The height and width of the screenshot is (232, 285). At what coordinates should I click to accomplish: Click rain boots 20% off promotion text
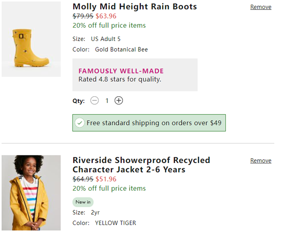(x=109, y=25)
